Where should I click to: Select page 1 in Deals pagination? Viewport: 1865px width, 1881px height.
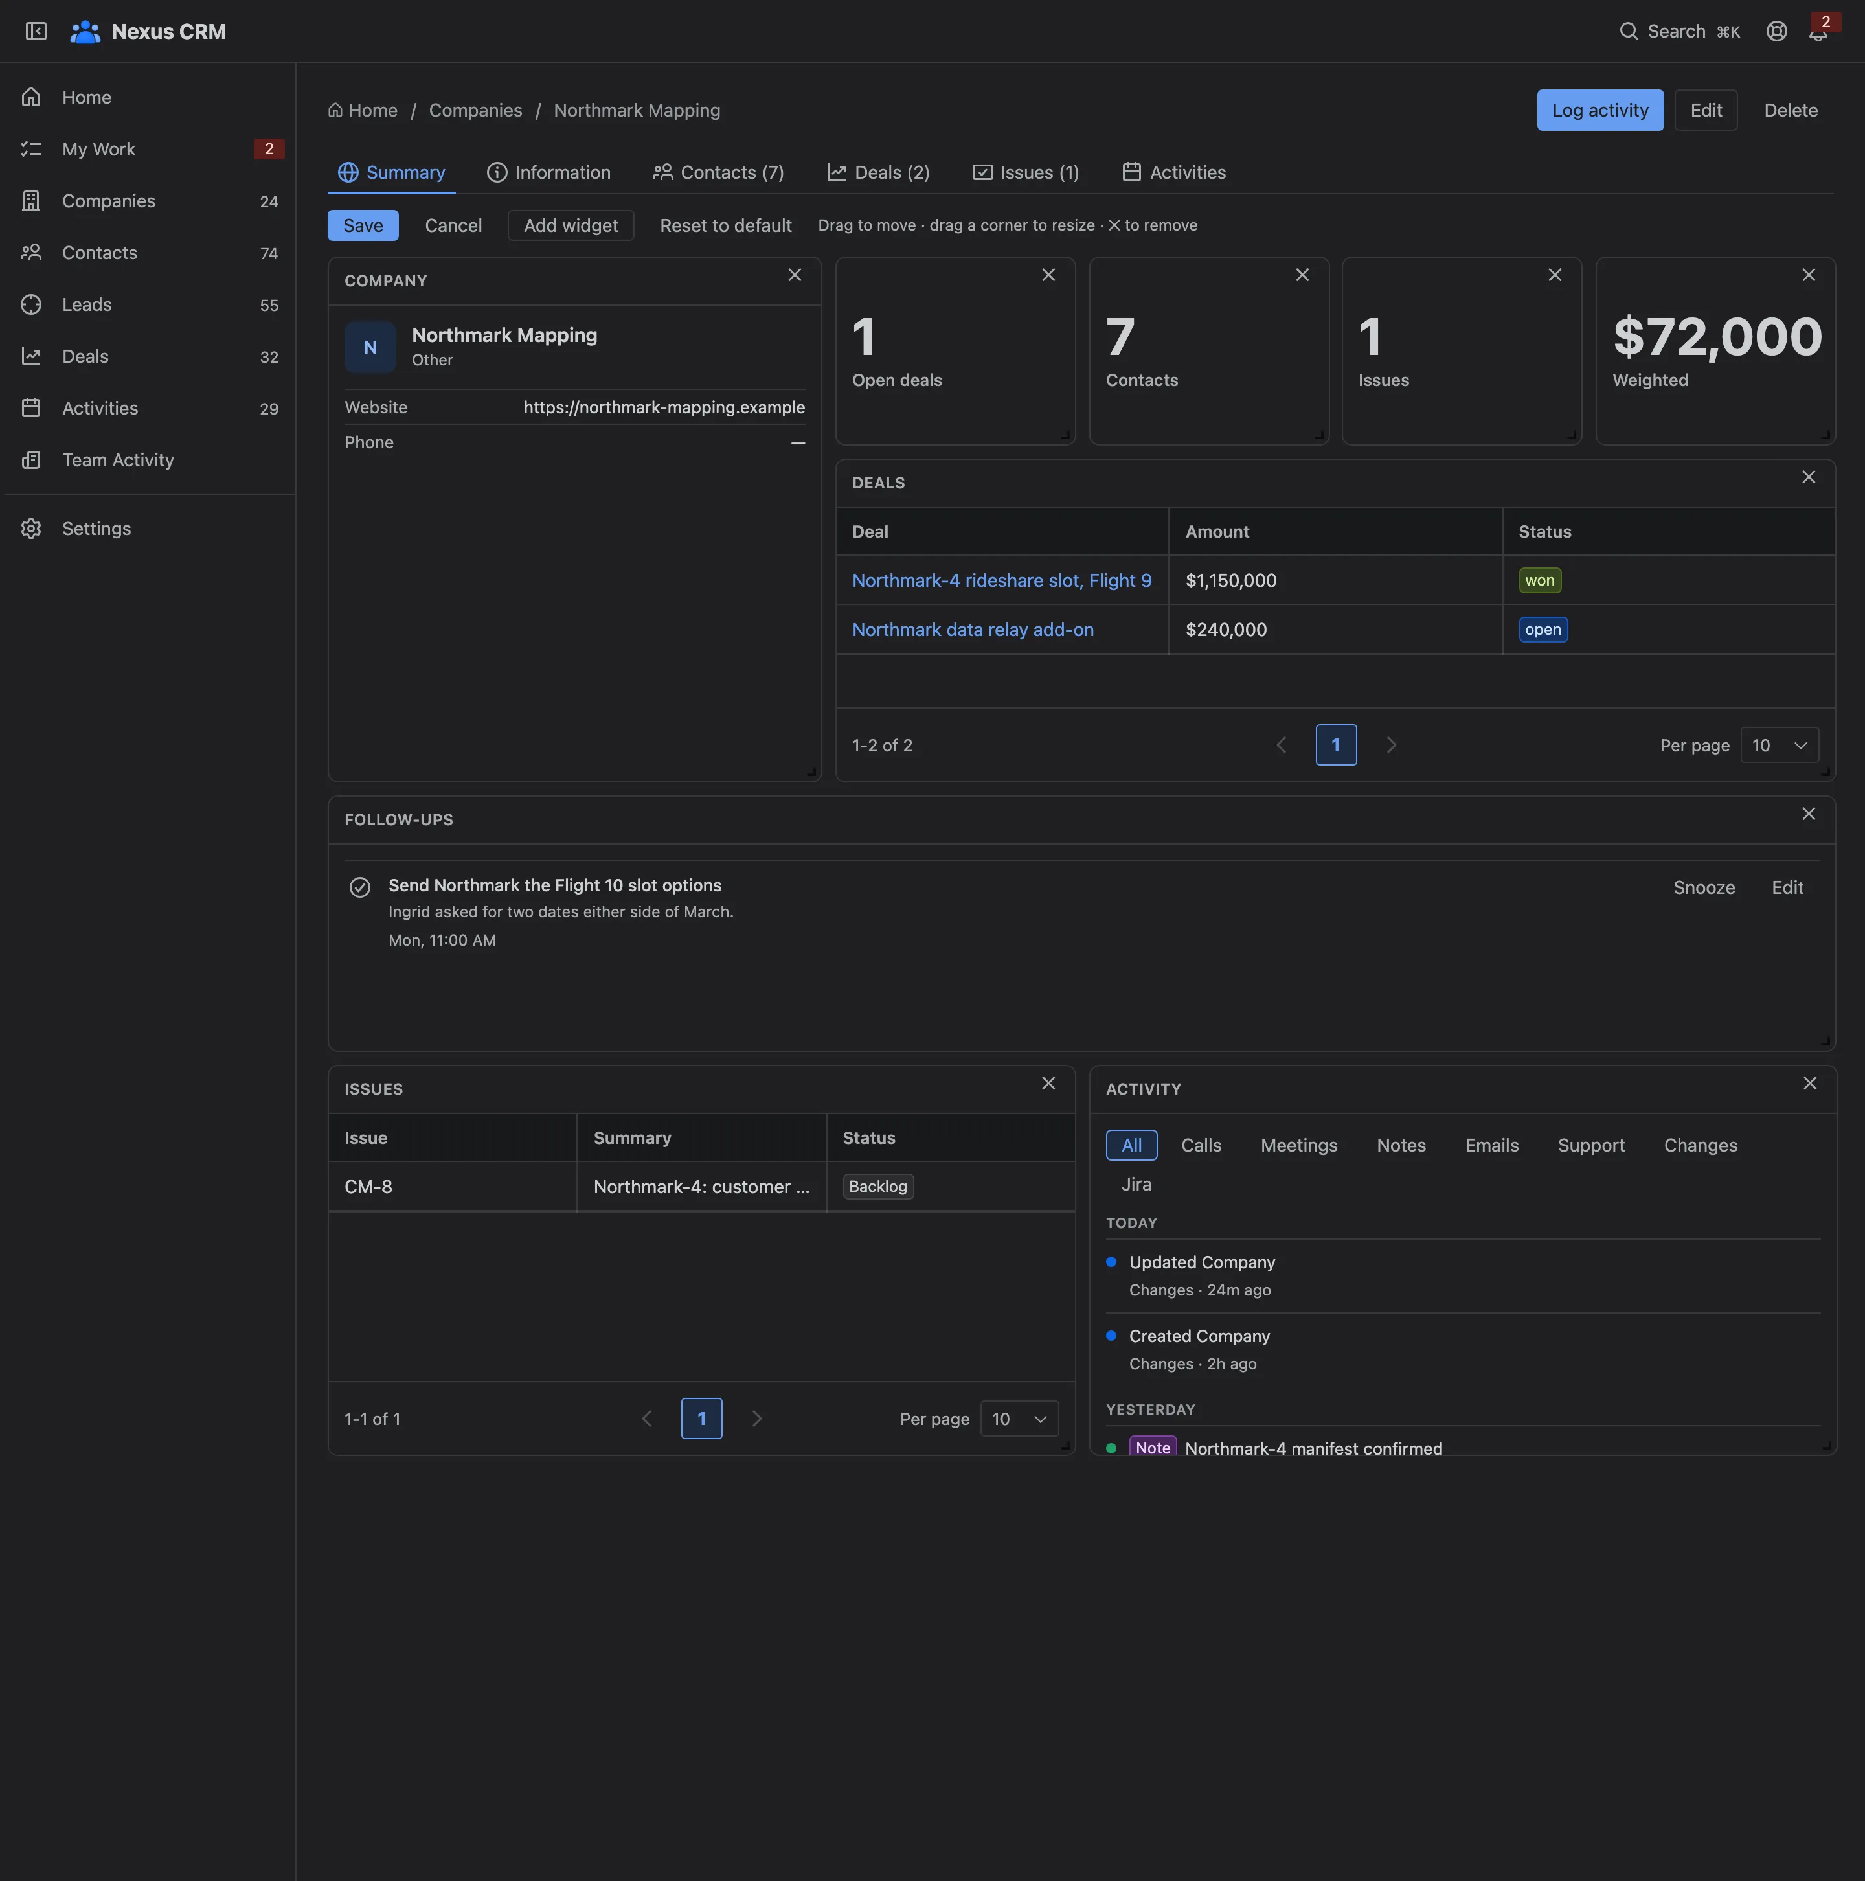click(1335, 746)
